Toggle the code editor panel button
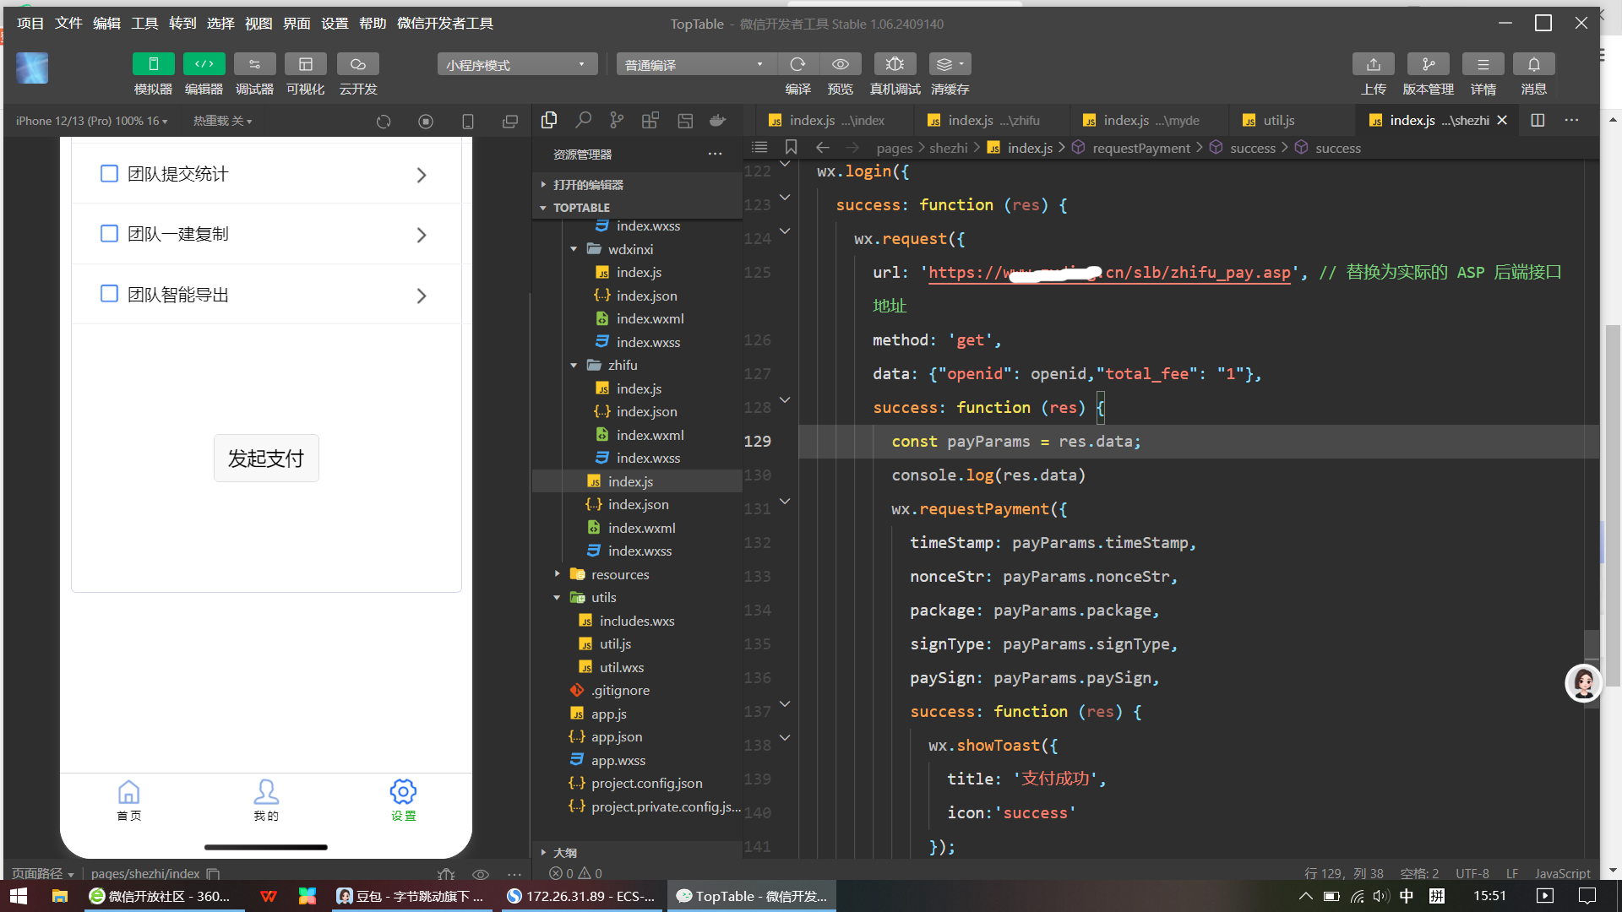The image size is (1622, 912). coord(204,64)
